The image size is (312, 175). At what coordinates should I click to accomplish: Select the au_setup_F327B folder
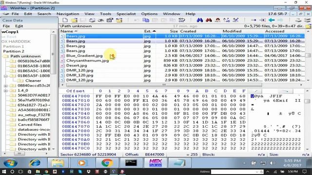coord(34,115)
